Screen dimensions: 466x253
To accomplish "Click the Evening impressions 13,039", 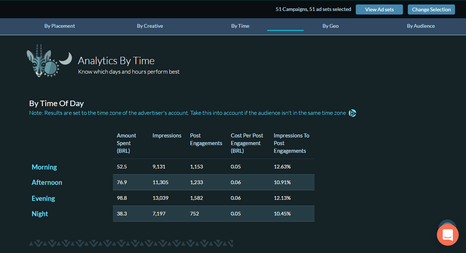I will tap(161, 198).
